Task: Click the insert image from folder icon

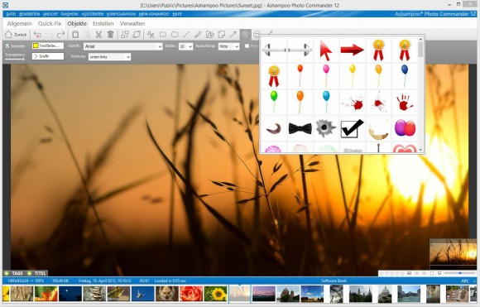Action: [210, 35]
